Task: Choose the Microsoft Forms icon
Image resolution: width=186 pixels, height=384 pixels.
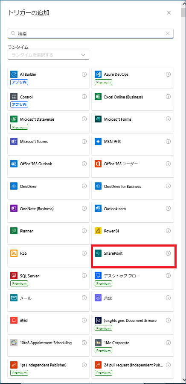Action: click(98, 119)
